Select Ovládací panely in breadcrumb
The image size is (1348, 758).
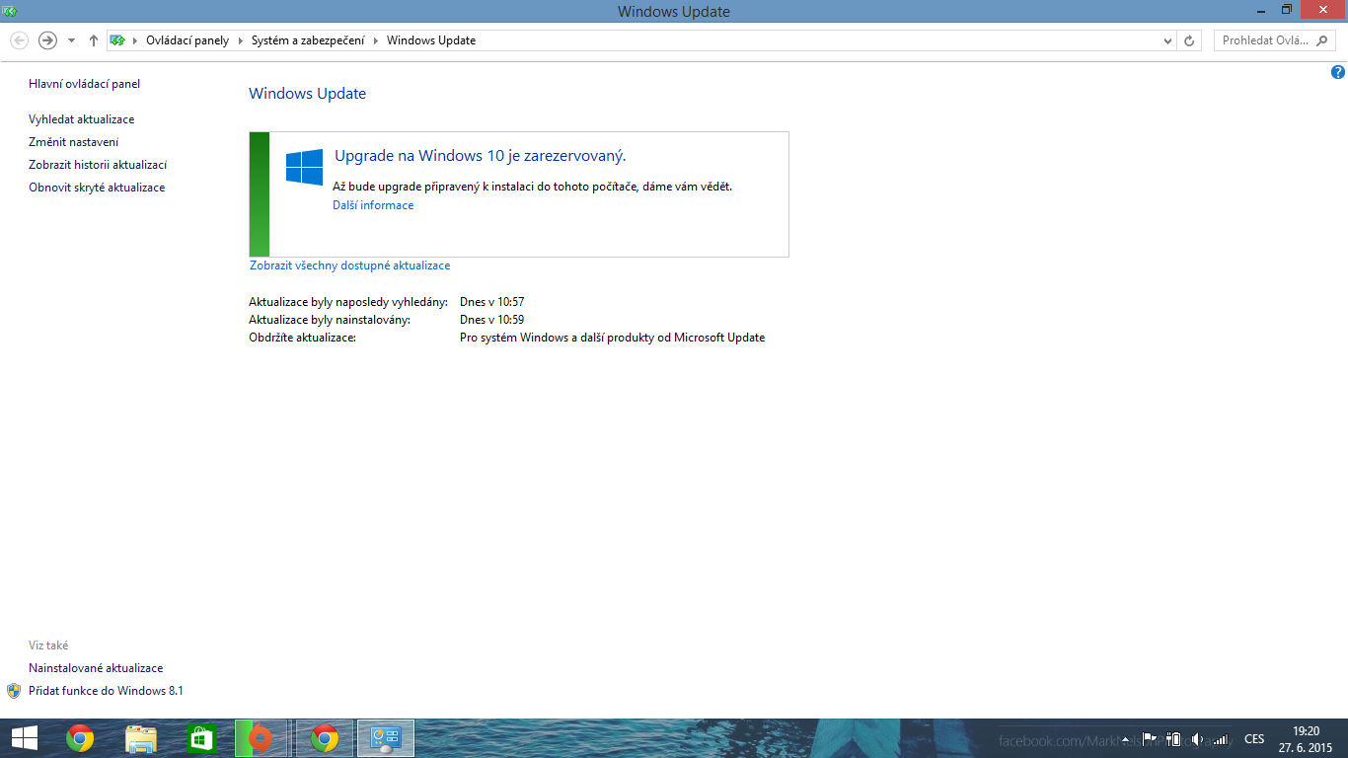pos(187,40)
